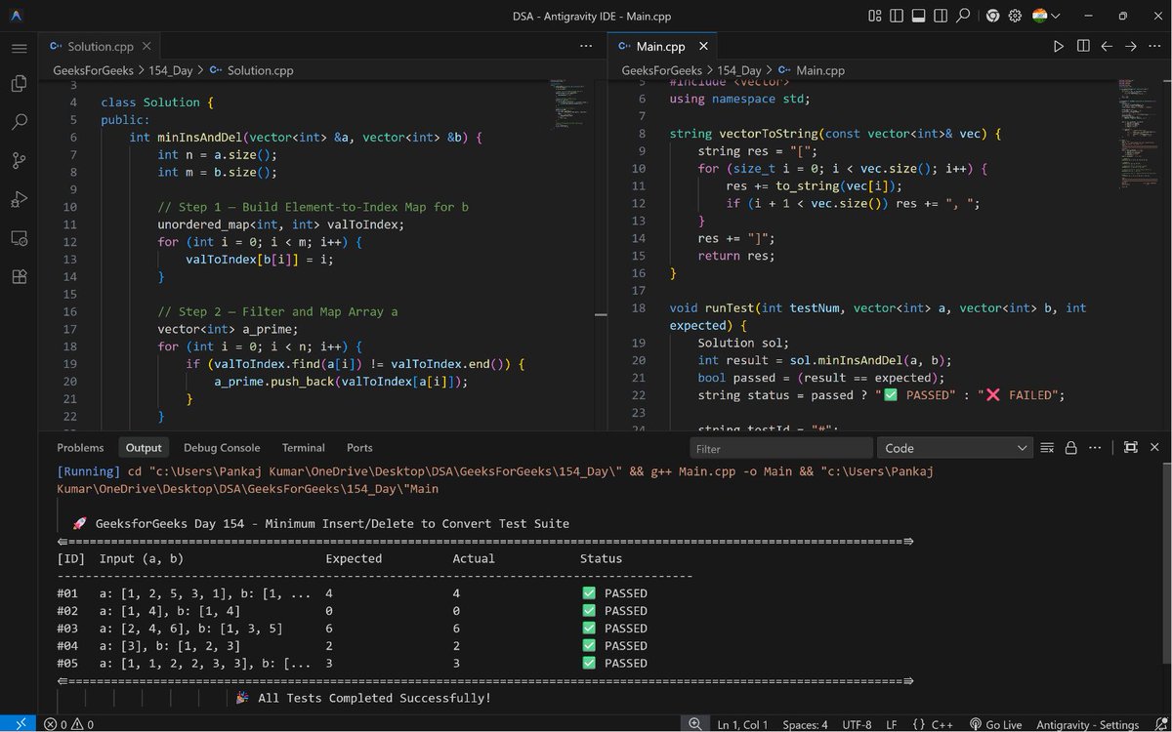
Task: Switch to the Terminal panel tab
Action: (303, 448)
